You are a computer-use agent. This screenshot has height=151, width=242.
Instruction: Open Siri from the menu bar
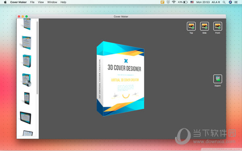click(230, 2)
